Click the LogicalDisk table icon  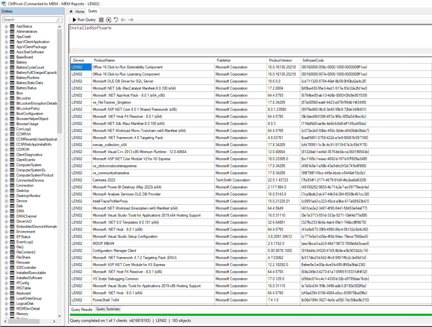click(12, 303)
